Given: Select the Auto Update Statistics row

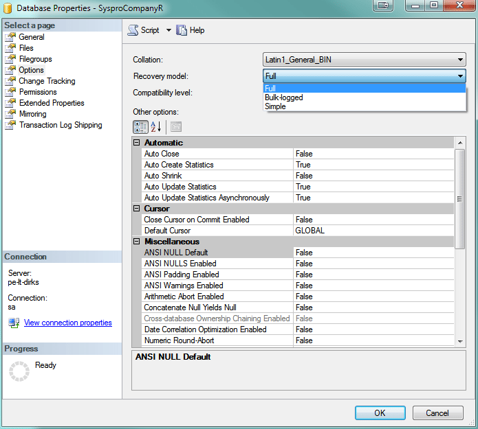Looking at the screenshot, I should pos(298,187).
